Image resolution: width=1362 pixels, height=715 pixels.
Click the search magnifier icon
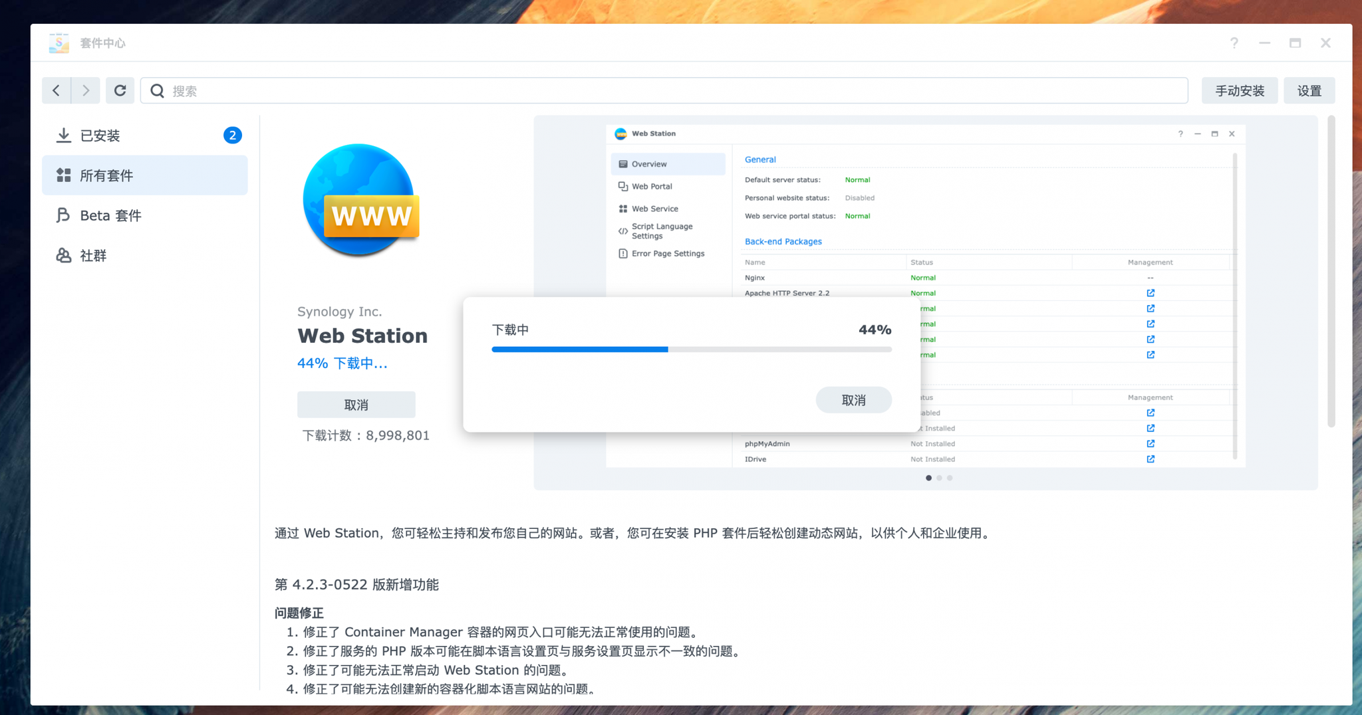(157, 91)
